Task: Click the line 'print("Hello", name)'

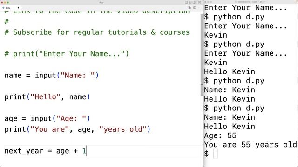Action: point(47,97)
